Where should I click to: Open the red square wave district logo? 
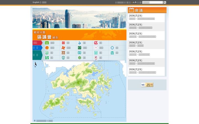(x=96, y=43)
